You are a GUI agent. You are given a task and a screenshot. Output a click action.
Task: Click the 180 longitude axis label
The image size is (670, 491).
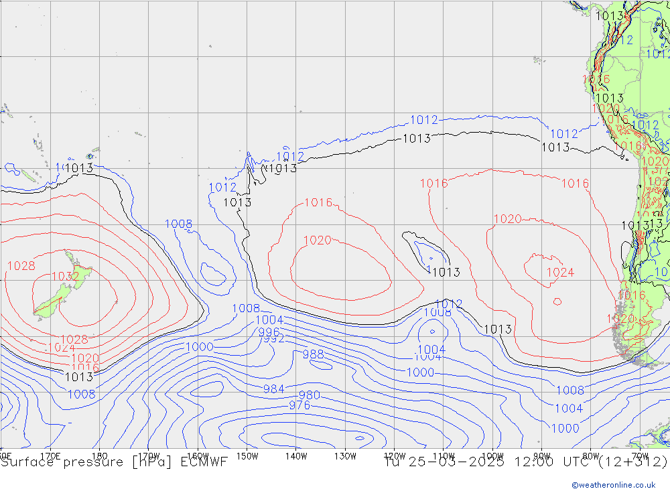[100, 456]
